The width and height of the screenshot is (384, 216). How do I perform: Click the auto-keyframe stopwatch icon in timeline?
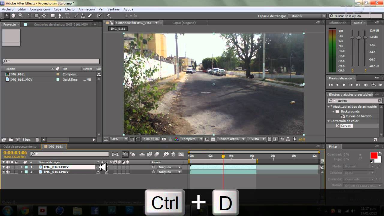(x=173, y=154)
